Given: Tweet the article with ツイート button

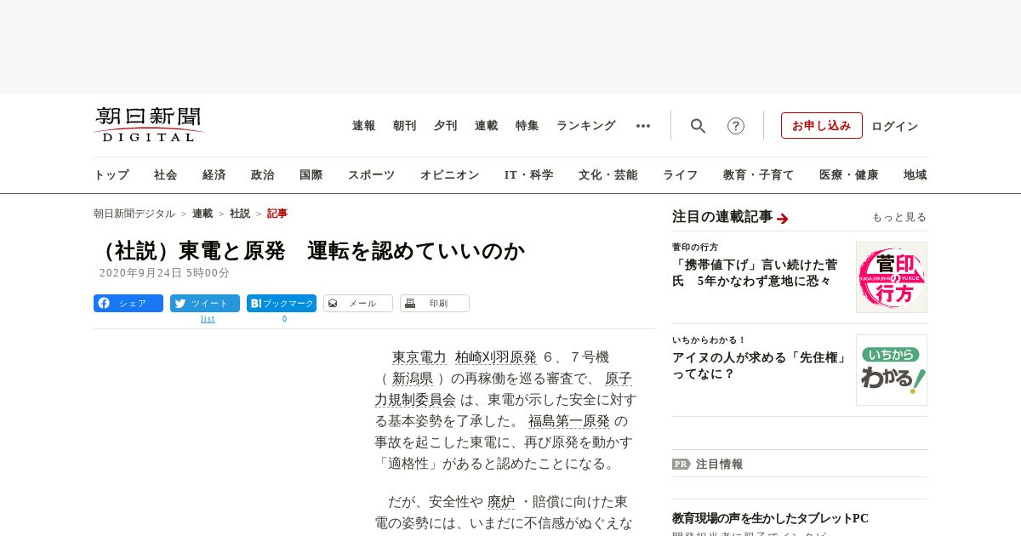Looking at the screenshot, I should tap(205, 304).
